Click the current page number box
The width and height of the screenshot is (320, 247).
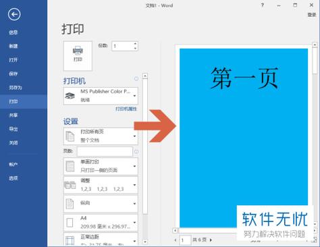point(185,240)
